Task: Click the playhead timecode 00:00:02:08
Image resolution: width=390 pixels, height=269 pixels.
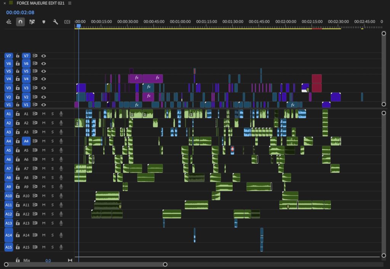Action: (20, 13)
